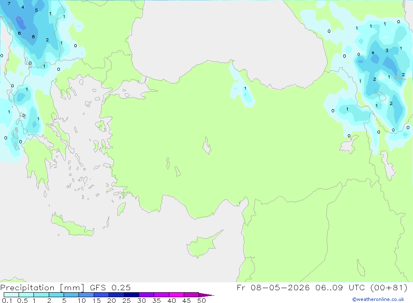Click the legend scale label "45"

pos(187,301)
